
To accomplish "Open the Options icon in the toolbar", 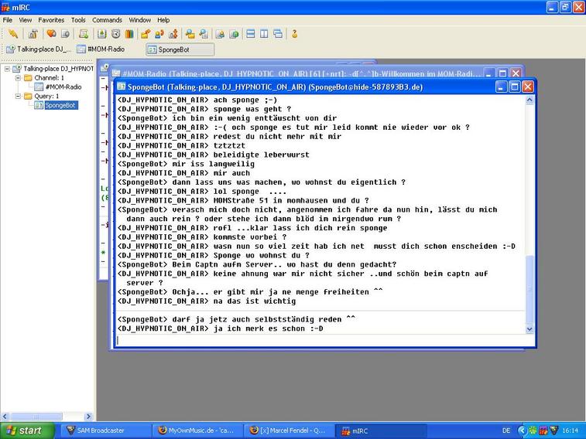I will [x=33, y=34].
